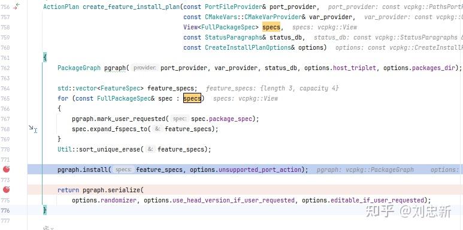Click line number 771 in the gutter
The height and width of the screenshot is (230, 463).
coord(5,159)
